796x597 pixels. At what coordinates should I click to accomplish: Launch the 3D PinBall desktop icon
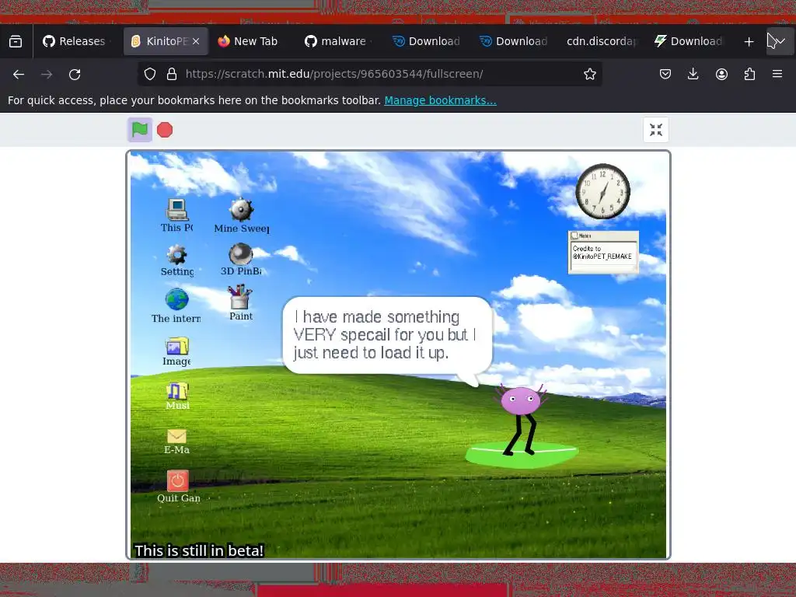tap(241, 260)
